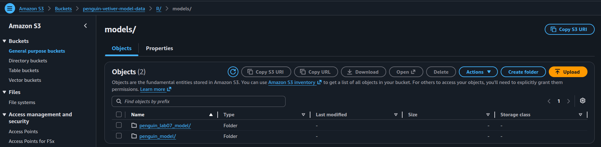Open Vector buckets in sidebar
This screenshot has height=147, width=601.
[x=25, y=80]
